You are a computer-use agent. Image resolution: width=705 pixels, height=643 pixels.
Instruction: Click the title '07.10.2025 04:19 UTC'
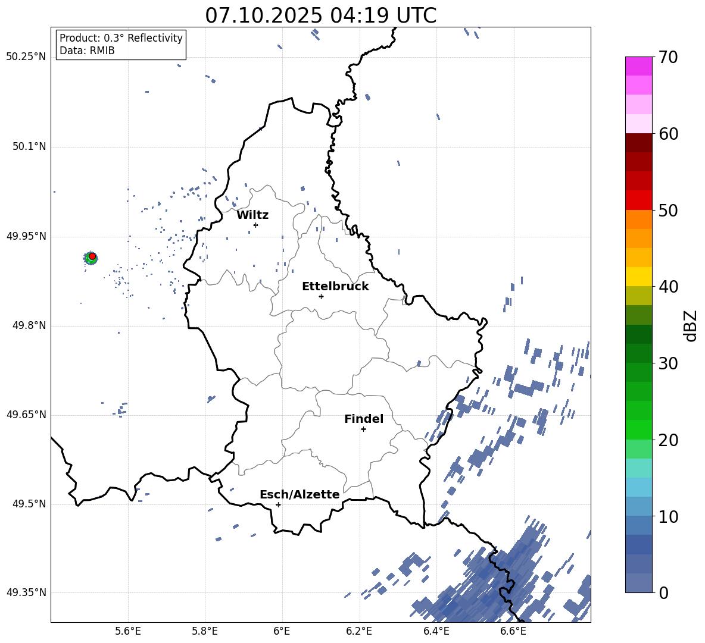[x=320, y=15]
